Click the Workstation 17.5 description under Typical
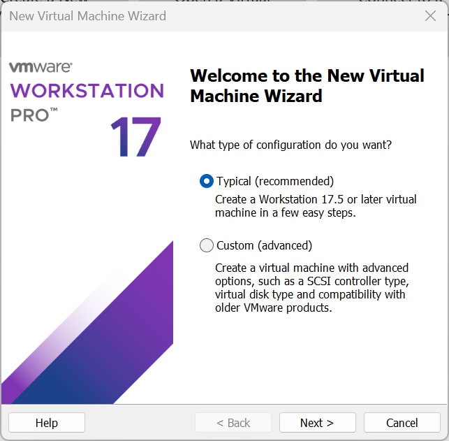This screenshot has width=449, height=441. (315, 206)
